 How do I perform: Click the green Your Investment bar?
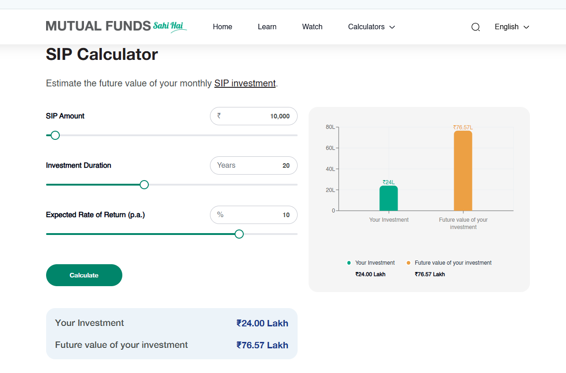click(388, 198)
